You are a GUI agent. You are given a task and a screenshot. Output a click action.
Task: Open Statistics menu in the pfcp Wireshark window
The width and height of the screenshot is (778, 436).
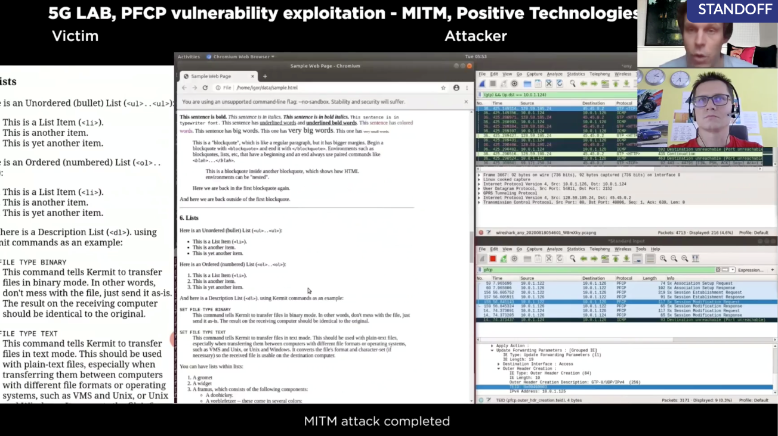pos(576,249)
